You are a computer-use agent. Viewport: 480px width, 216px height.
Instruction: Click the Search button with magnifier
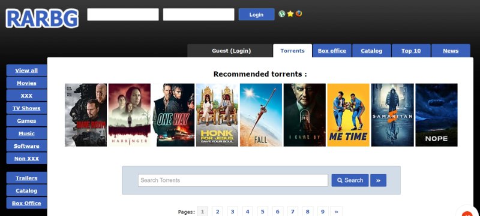pyautogui.click(x=350, y=180)
